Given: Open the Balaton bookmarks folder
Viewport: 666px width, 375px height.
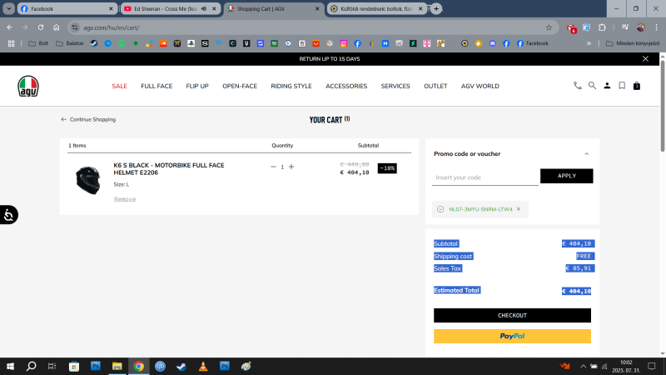Looking at the screenshot, I should pyautogui.click(x=70, y=43).
